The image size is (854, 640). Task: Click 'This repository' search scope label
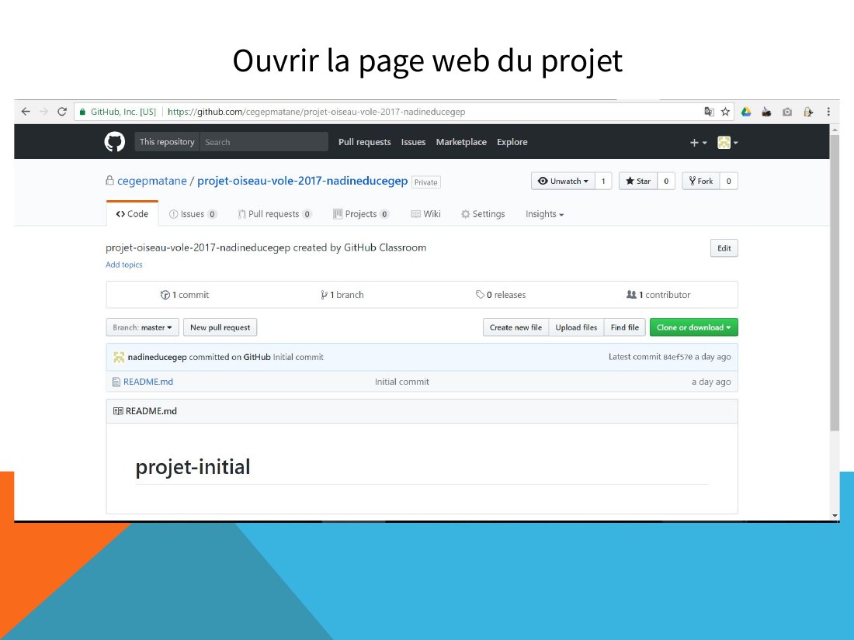click(167, 142)
